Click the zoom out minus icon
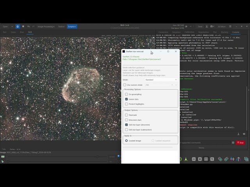The width and height of the screenshot is (250, 187). pos(194,159)
